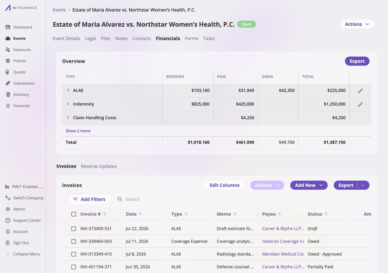Edit the Indemnity row with pencil icon
388x273 pixels.
[360, 104]
